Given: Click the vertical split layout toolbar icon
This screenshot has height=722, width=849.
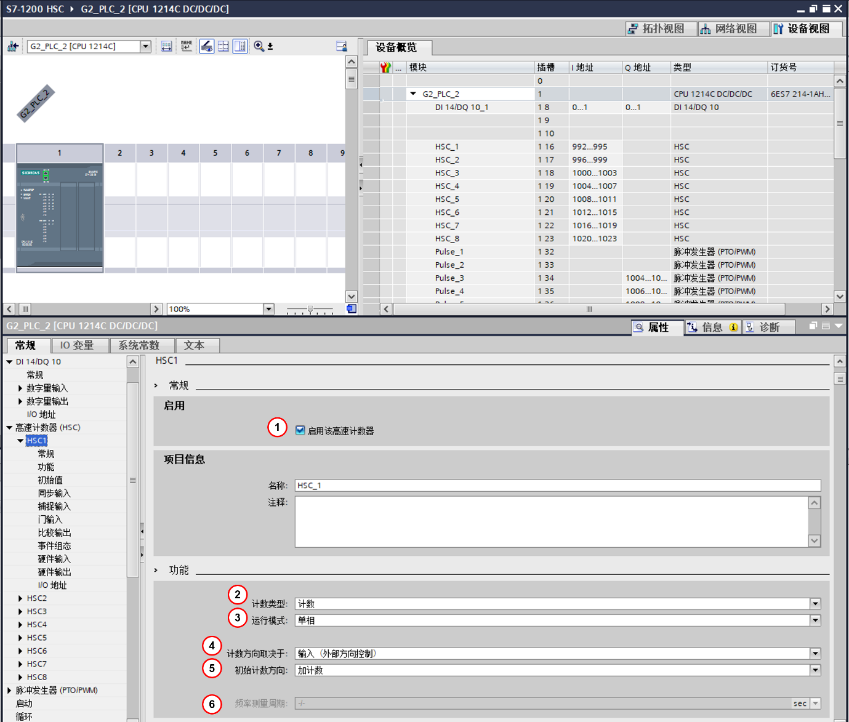Looking at the screenshot, I should click(x=240, y=46).
